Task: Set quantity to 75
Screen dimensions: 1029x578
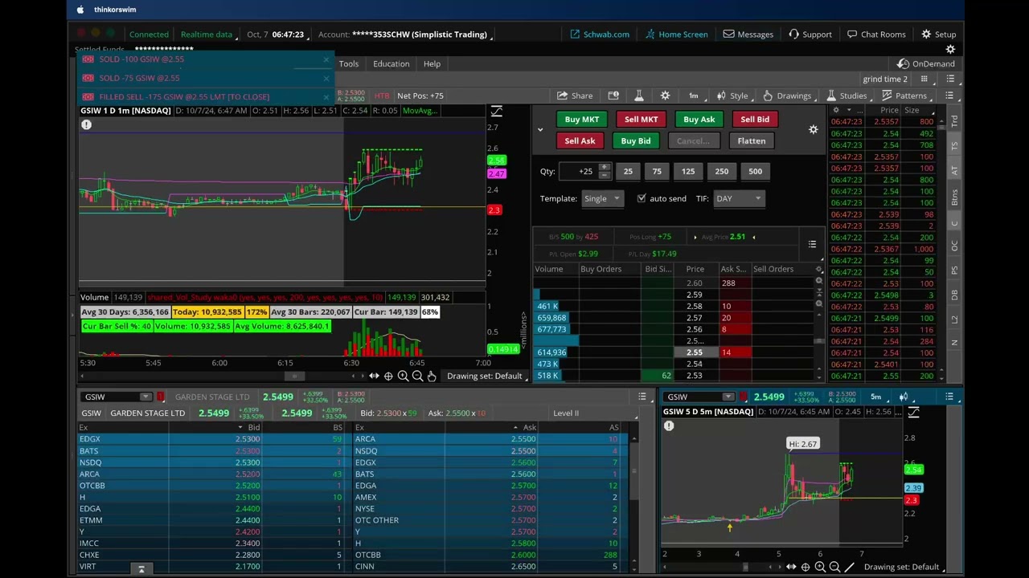Action: (x=657, y=171)
